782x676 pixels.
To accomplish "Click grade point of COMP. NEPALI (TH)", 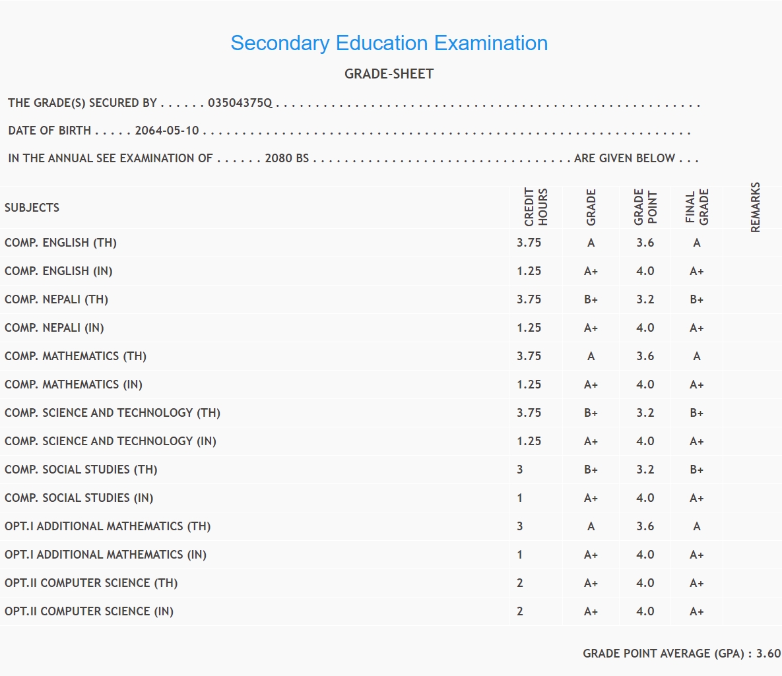I will tap(645, 299).
